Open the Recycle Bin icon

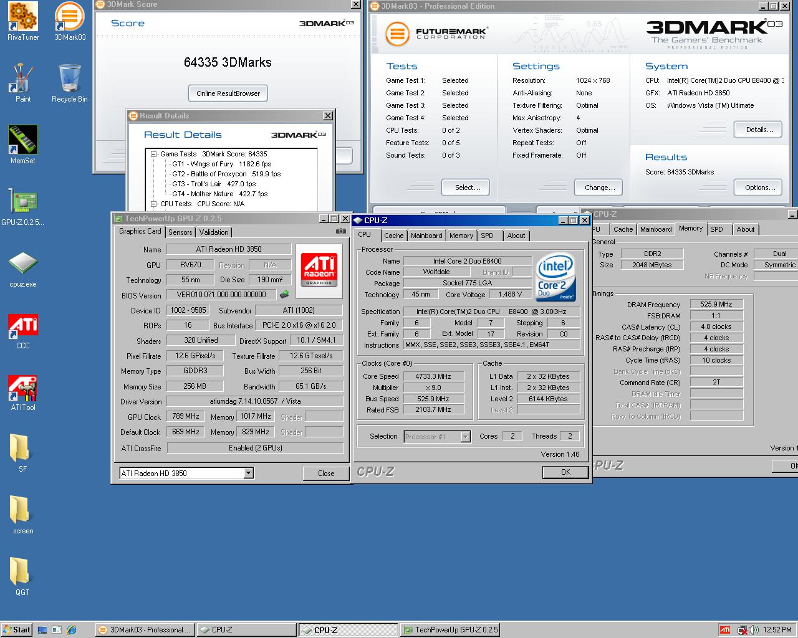69,83
